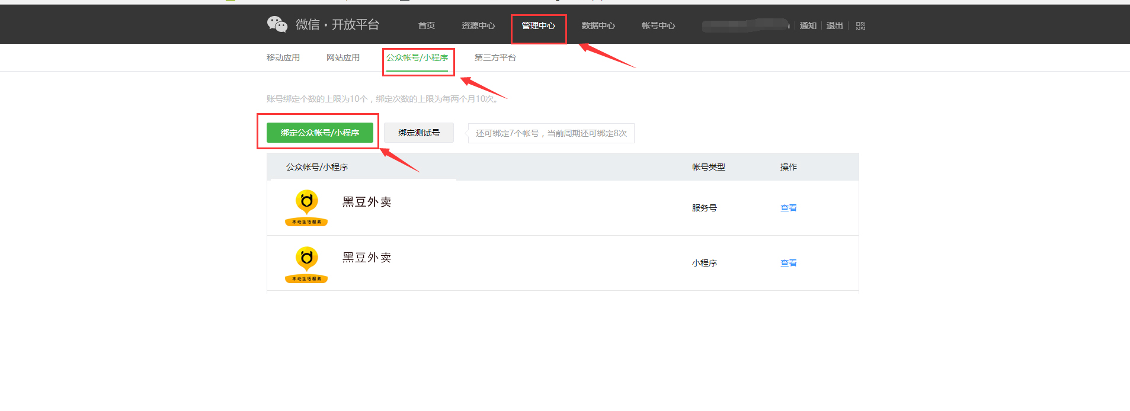Screen dimensions: 1130x411
Task: Click 帐号类型 column header
Action: point(709,167)
